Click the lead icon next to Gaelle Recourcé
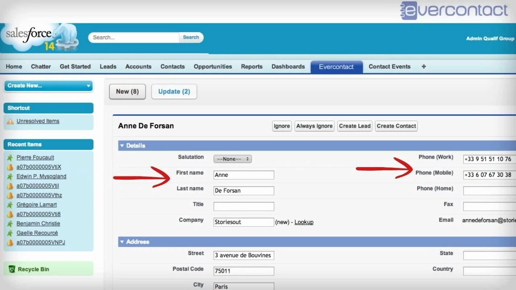Viewport: 516px width, 290px height. [x=10, y=233]
